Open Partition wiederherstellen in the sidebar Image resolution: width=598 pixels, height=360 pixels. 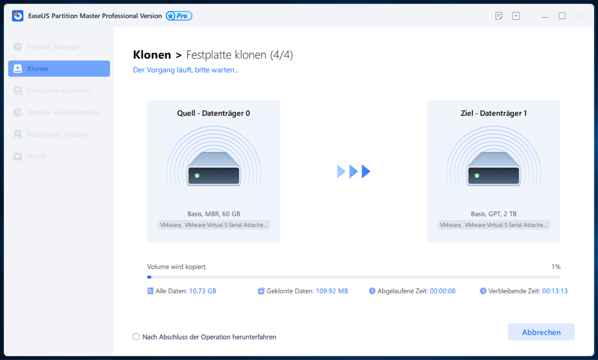[x=59, y=112]
